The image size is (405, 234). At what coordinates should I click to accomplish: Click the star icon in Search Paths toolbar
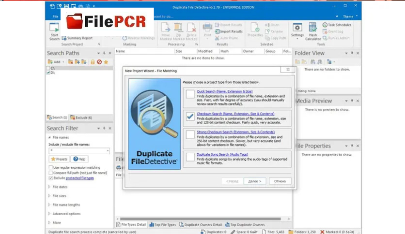(106, 62)
